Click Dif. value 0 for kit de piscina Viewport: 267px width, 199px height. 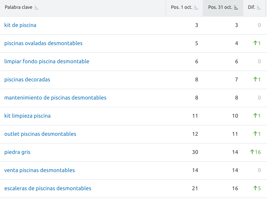[259, 25]
